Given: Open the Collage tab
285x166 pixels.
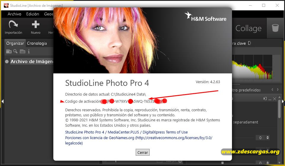Looking at the screenshot, I should pyautogui.click(x=248, y=28).
